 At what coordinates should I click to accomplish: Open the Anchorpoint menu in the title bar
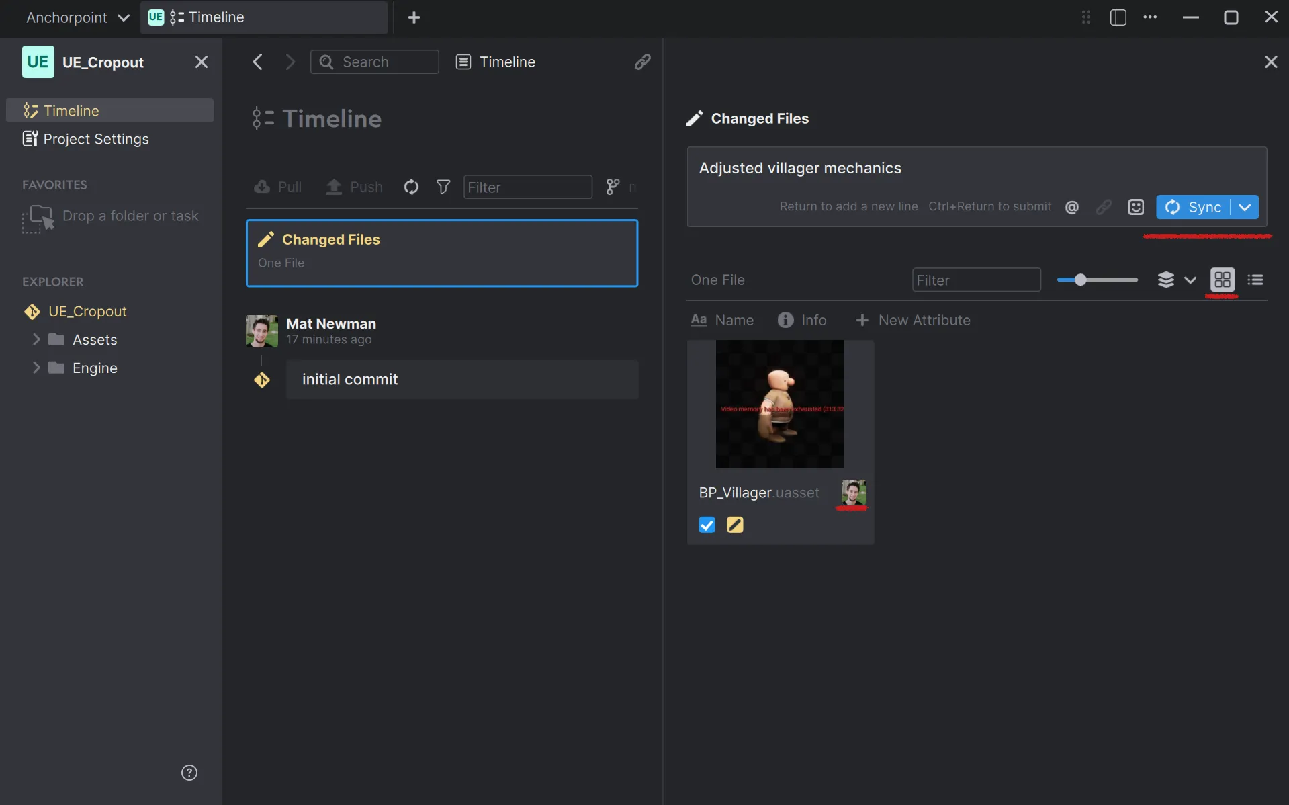[76, 17]
